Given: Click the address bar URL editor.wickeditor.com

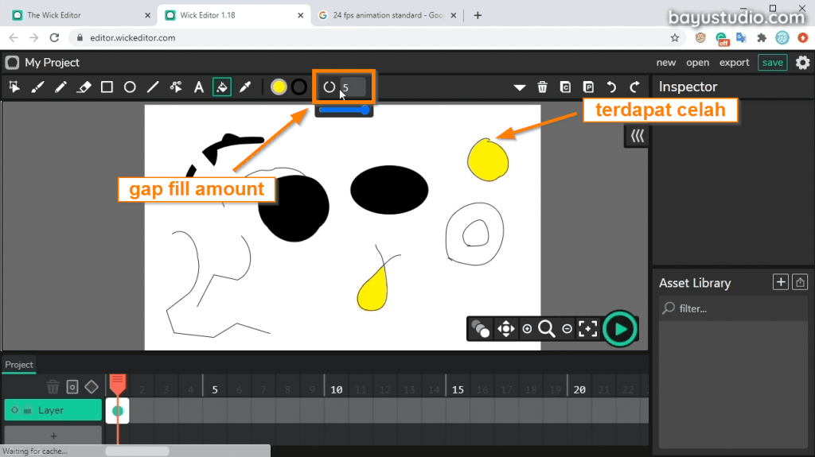Looking at the screenshot, I should click(133, 38).
